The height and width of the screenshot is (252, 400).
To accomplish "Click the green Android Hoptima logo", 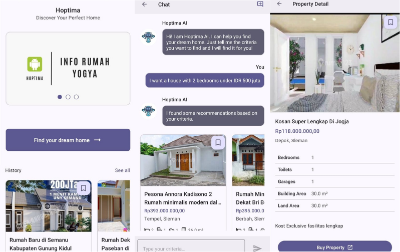I will [35, 64].
